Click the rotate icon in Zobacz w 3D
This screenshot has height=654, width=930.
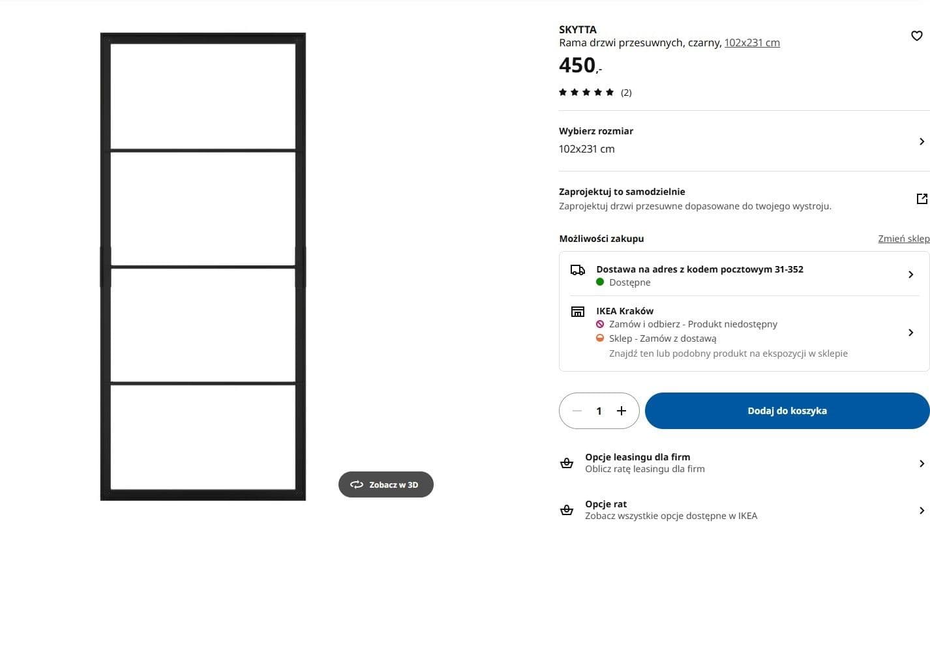[x=357, y=484]
